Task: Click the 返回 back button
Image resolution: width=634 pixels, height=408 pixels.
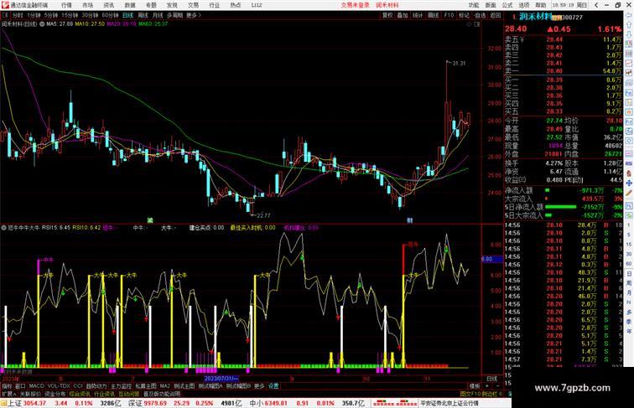Action: point(495,15)
